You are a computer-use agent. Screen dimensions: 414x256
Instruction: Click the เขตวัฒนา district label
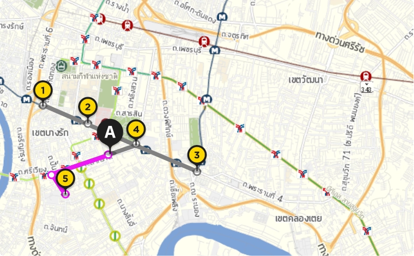(306, 79)
